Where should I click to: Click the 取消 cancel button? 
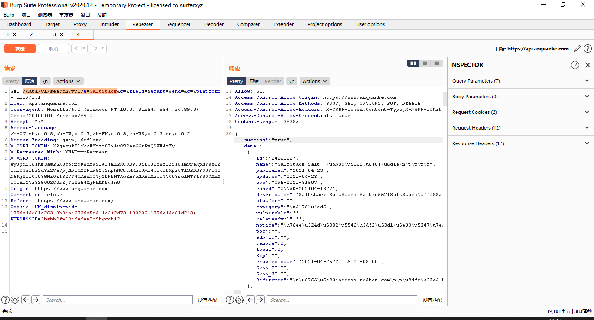tap(53, 49)
